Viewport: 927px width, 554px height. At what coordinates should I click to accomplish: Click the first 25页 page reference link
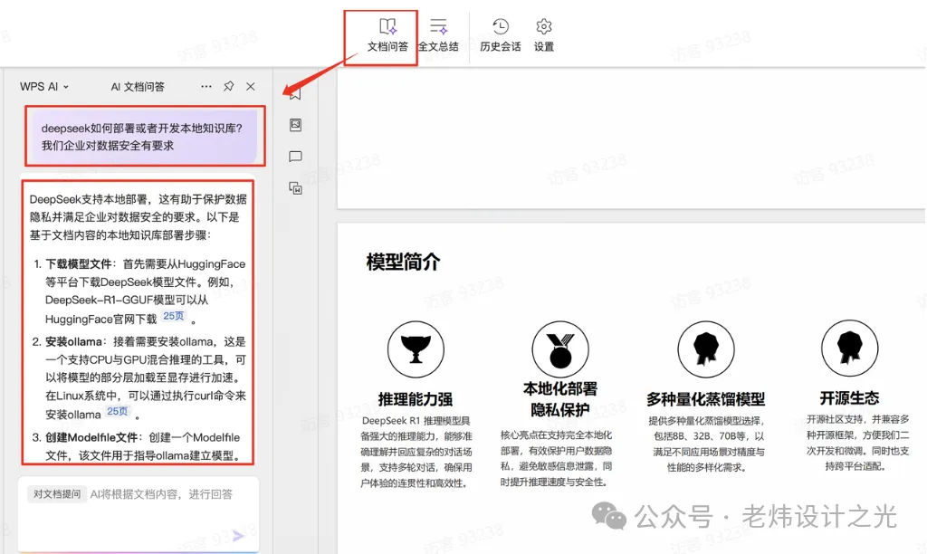(x=174, y=316)
